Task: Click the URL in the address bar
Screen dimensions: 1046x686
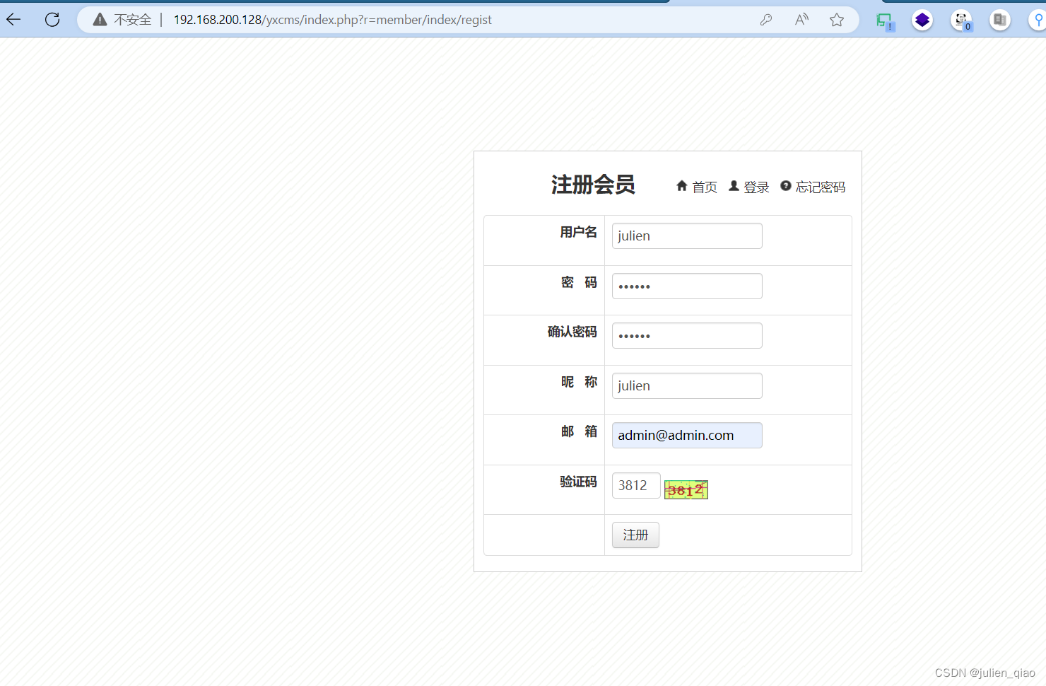Action: [333, 20]
